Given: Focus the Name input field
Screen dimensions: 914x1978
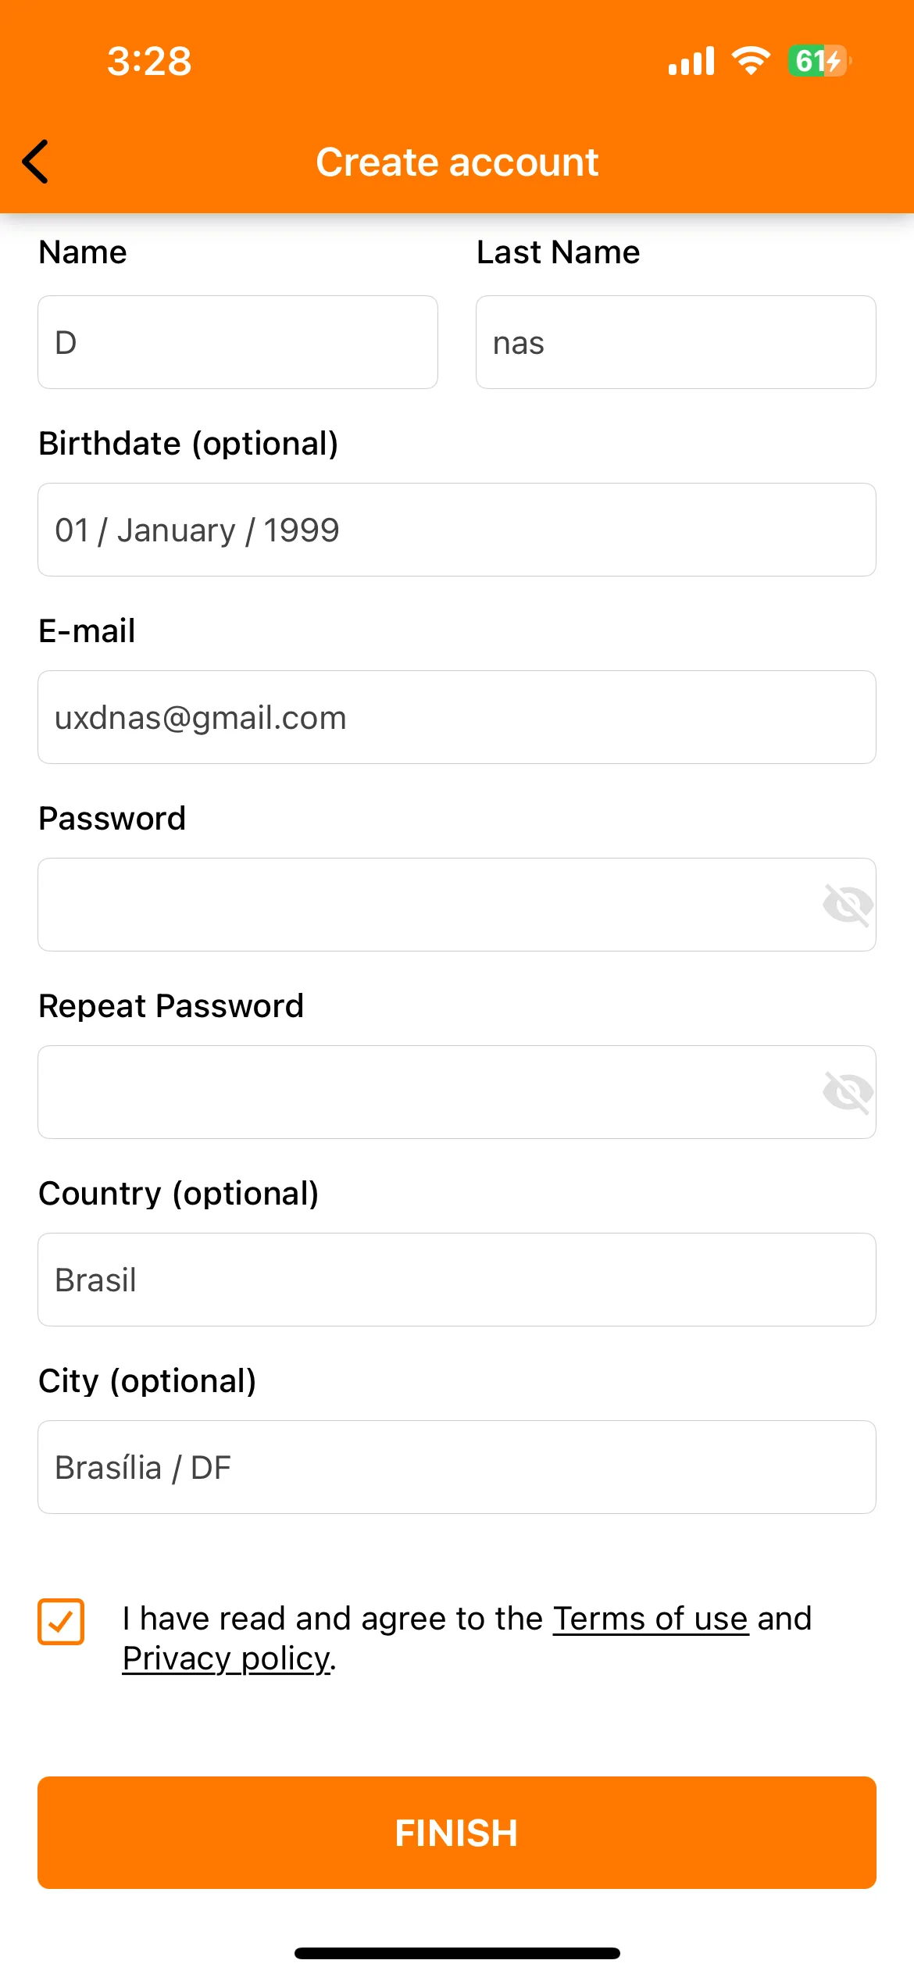Looking at the screenshot, I should [x=237, y=342].
